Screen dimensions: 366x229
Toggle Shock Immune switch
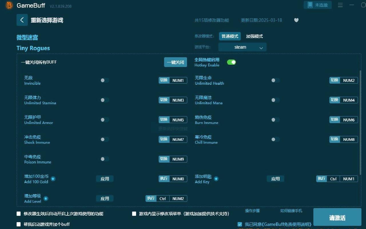(105, 139)
